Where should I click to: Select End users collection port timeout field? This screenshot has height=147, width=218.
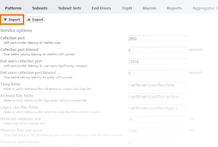pos(158,73)
